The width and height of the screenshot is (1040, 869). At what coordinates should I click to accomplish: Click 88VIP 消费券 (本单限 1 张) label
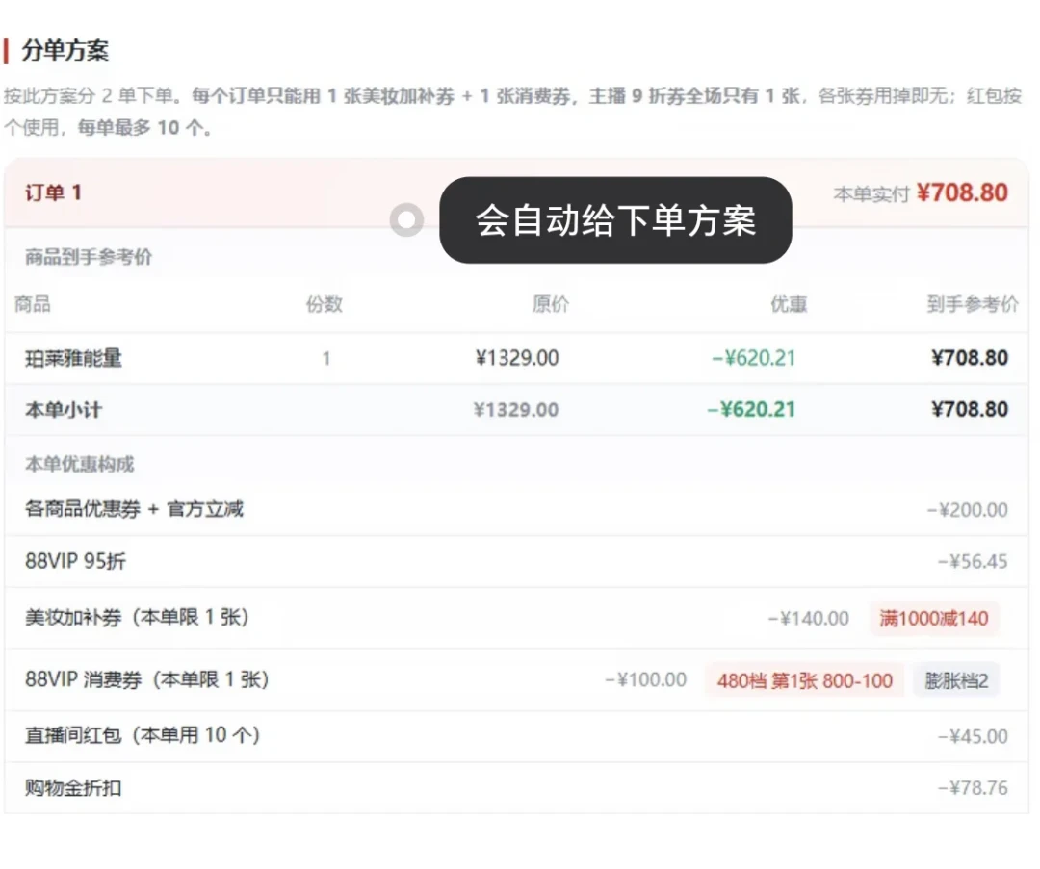pyautogui.click(x=146, y=679)
